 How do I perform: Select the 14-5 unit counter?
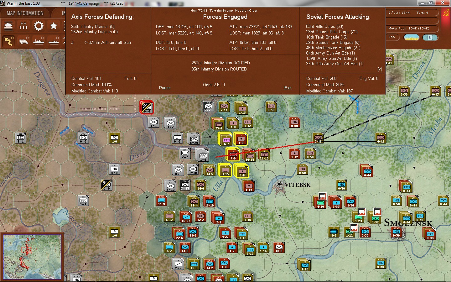coord(209,170)
